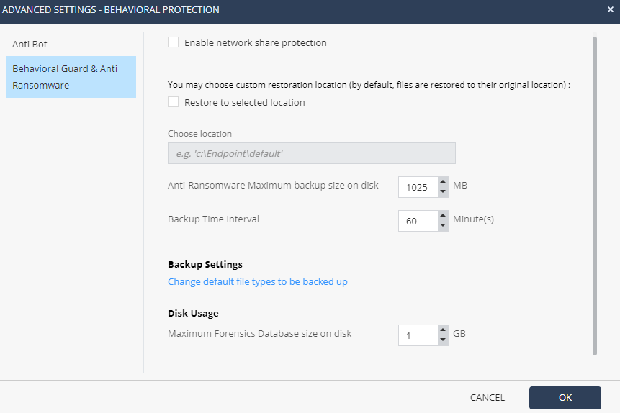Select Behavioral Guard & Anti Ransomware section

71,77
